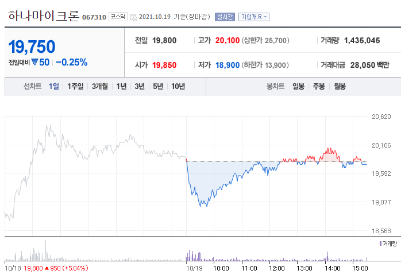Click the 전일 value 19,800
This screenshot has width=401, height=278.
(x=164, y=40)
